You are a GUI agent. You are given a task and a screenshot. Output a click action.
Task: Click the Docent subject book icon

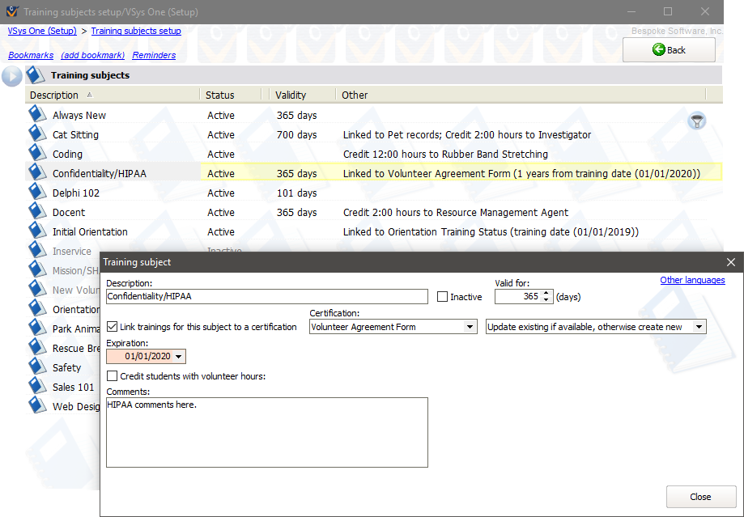click(x=37, y=212)
